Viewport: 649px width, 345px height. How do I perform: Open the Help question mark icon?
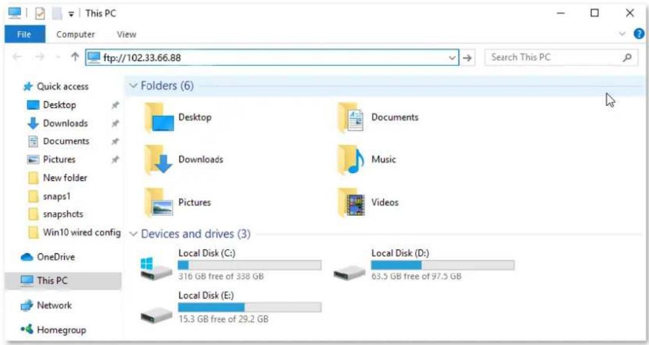[x=638, y=34]
